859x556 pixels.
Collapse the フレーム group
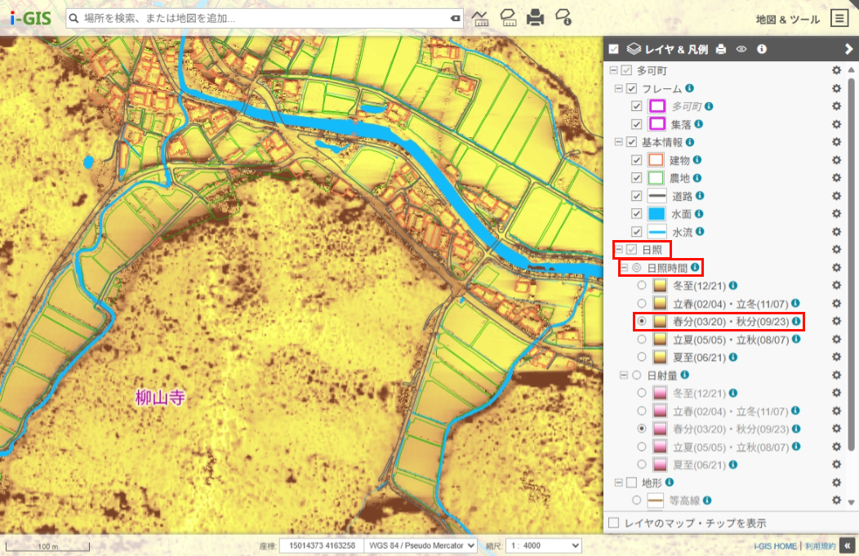point(618,88)
